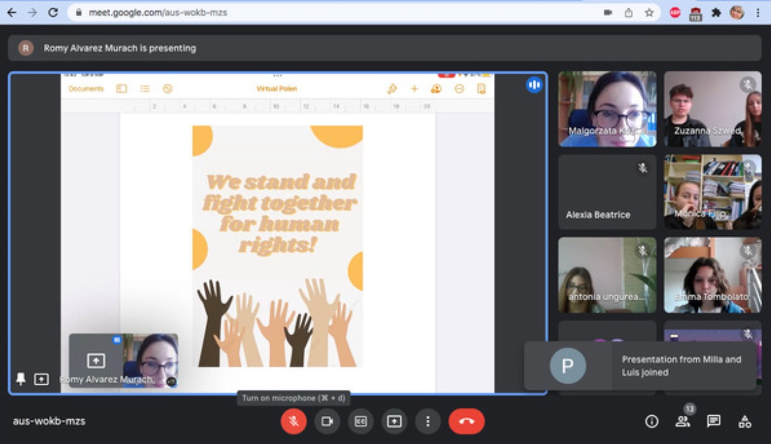771x444 pixels.
Task: Open the Chrome extensions puzzle icon
Action: (x=716, y=12)
